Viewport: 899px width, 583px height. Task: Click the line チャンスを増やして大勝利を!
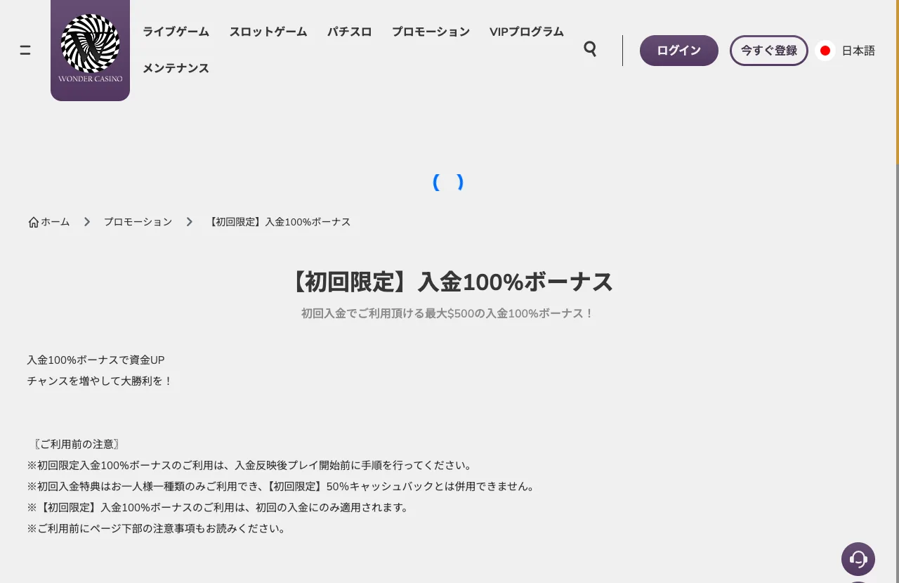(100, 381)
